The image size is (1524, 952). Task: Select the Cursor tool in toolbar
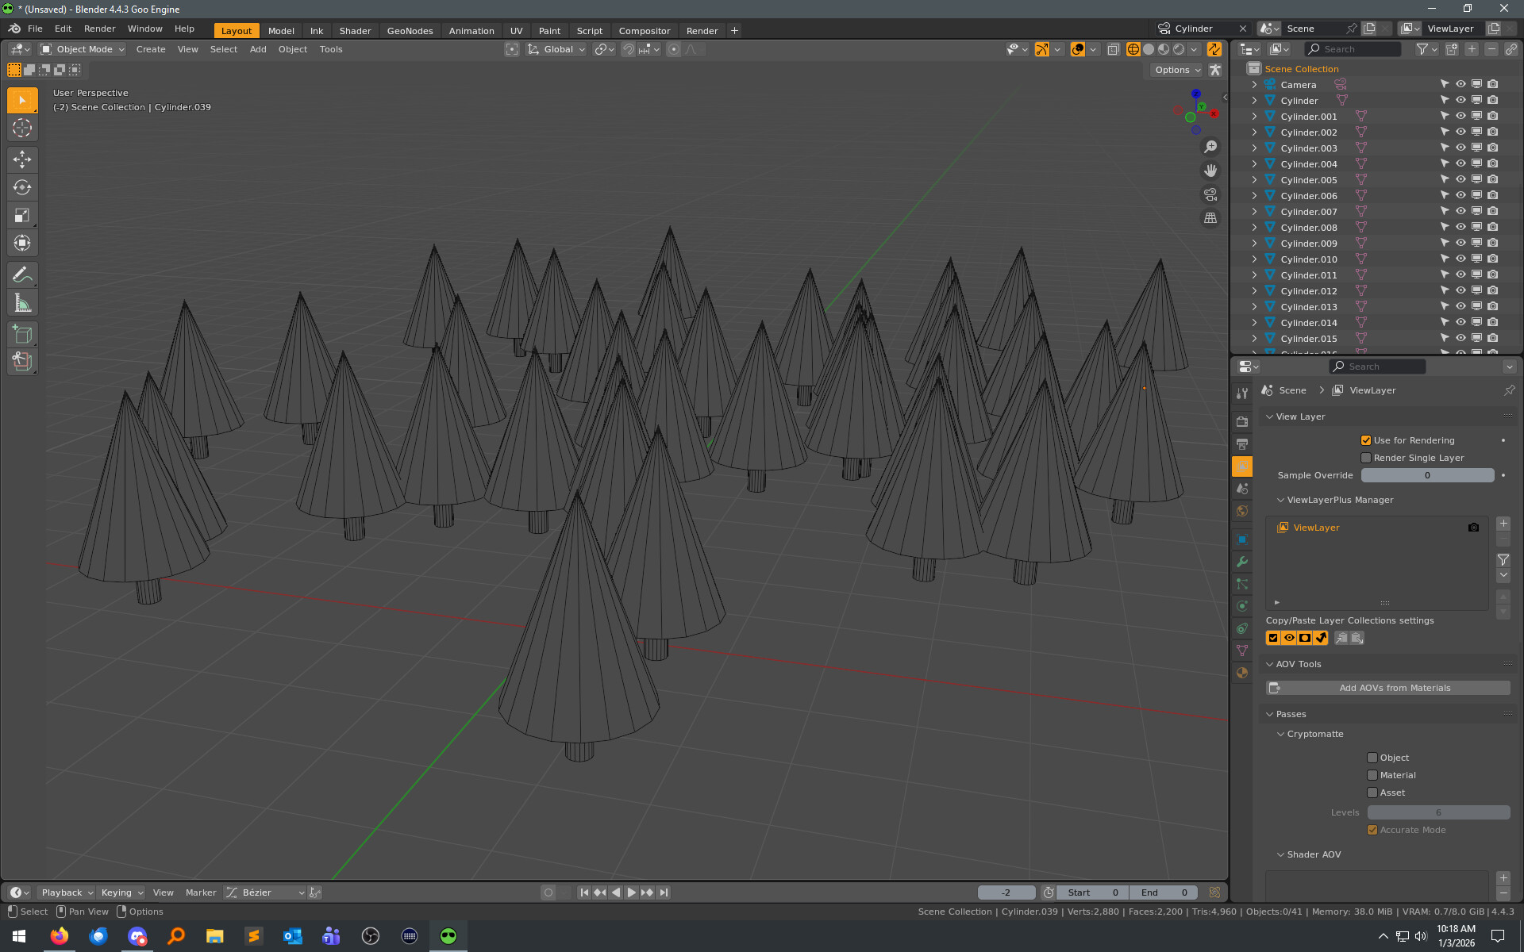click(22, 128)
